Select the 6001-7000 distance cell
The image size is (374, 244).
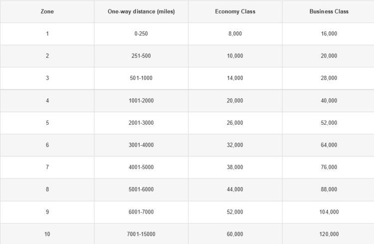141,212
